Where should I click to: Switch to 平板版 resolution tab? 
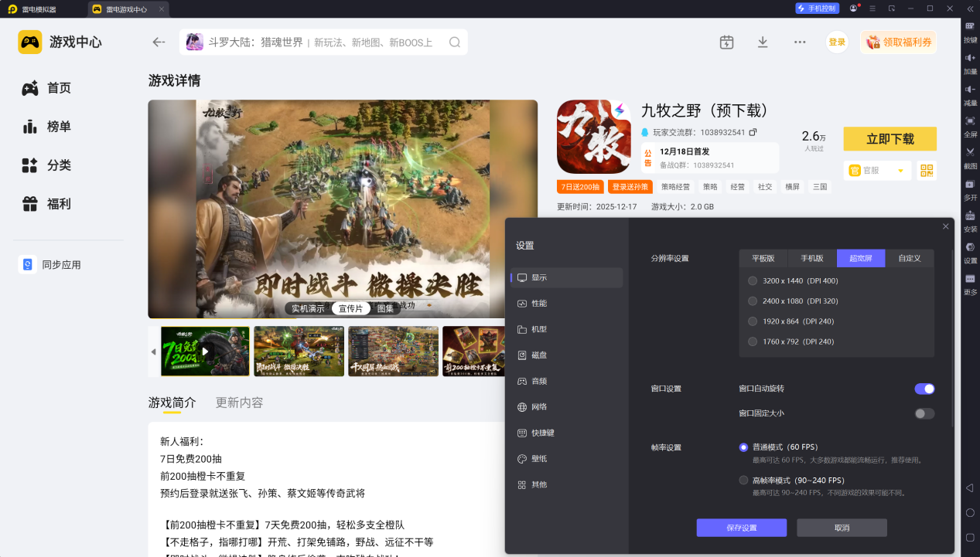coord(763,259)
